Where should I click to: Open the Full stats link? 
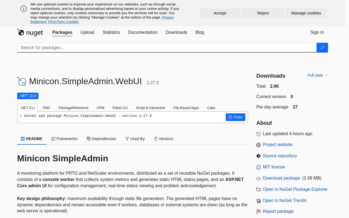click(x=318, y=75)
